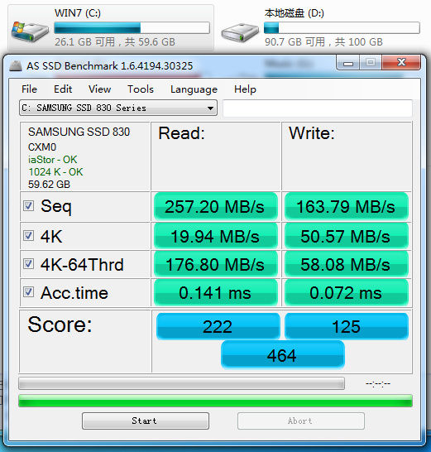Click the Score: label
431x452 pixels.
tap(60, 325)
